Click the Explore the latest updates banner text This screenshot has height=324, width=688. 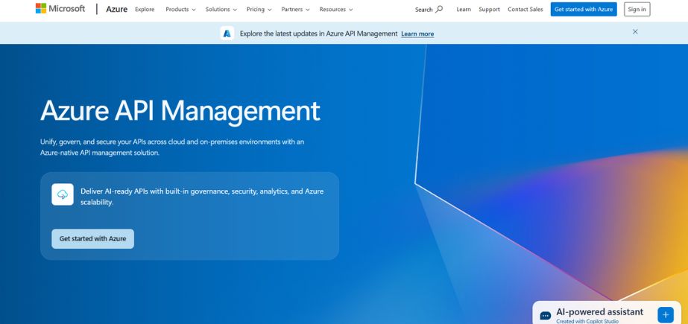pyautogui.click(x=318, y=34)
